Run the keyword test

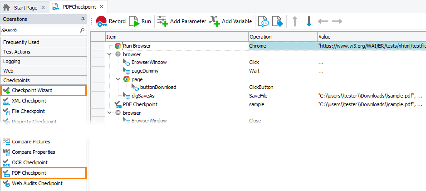[x=140, y=21]
